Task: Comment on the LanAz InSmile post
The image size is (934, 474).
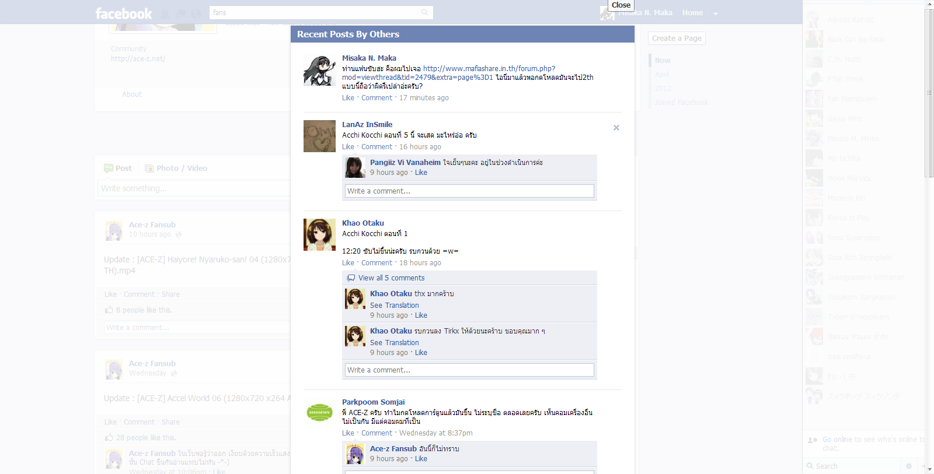Action: [x=377, y=147]
